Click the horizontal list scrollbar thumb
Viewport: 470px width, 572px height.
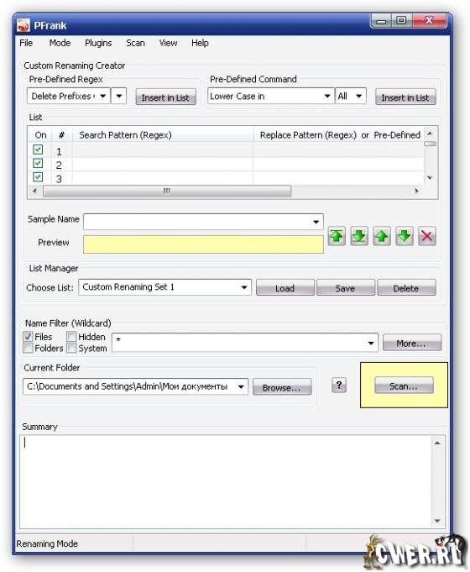click(167, 191)
